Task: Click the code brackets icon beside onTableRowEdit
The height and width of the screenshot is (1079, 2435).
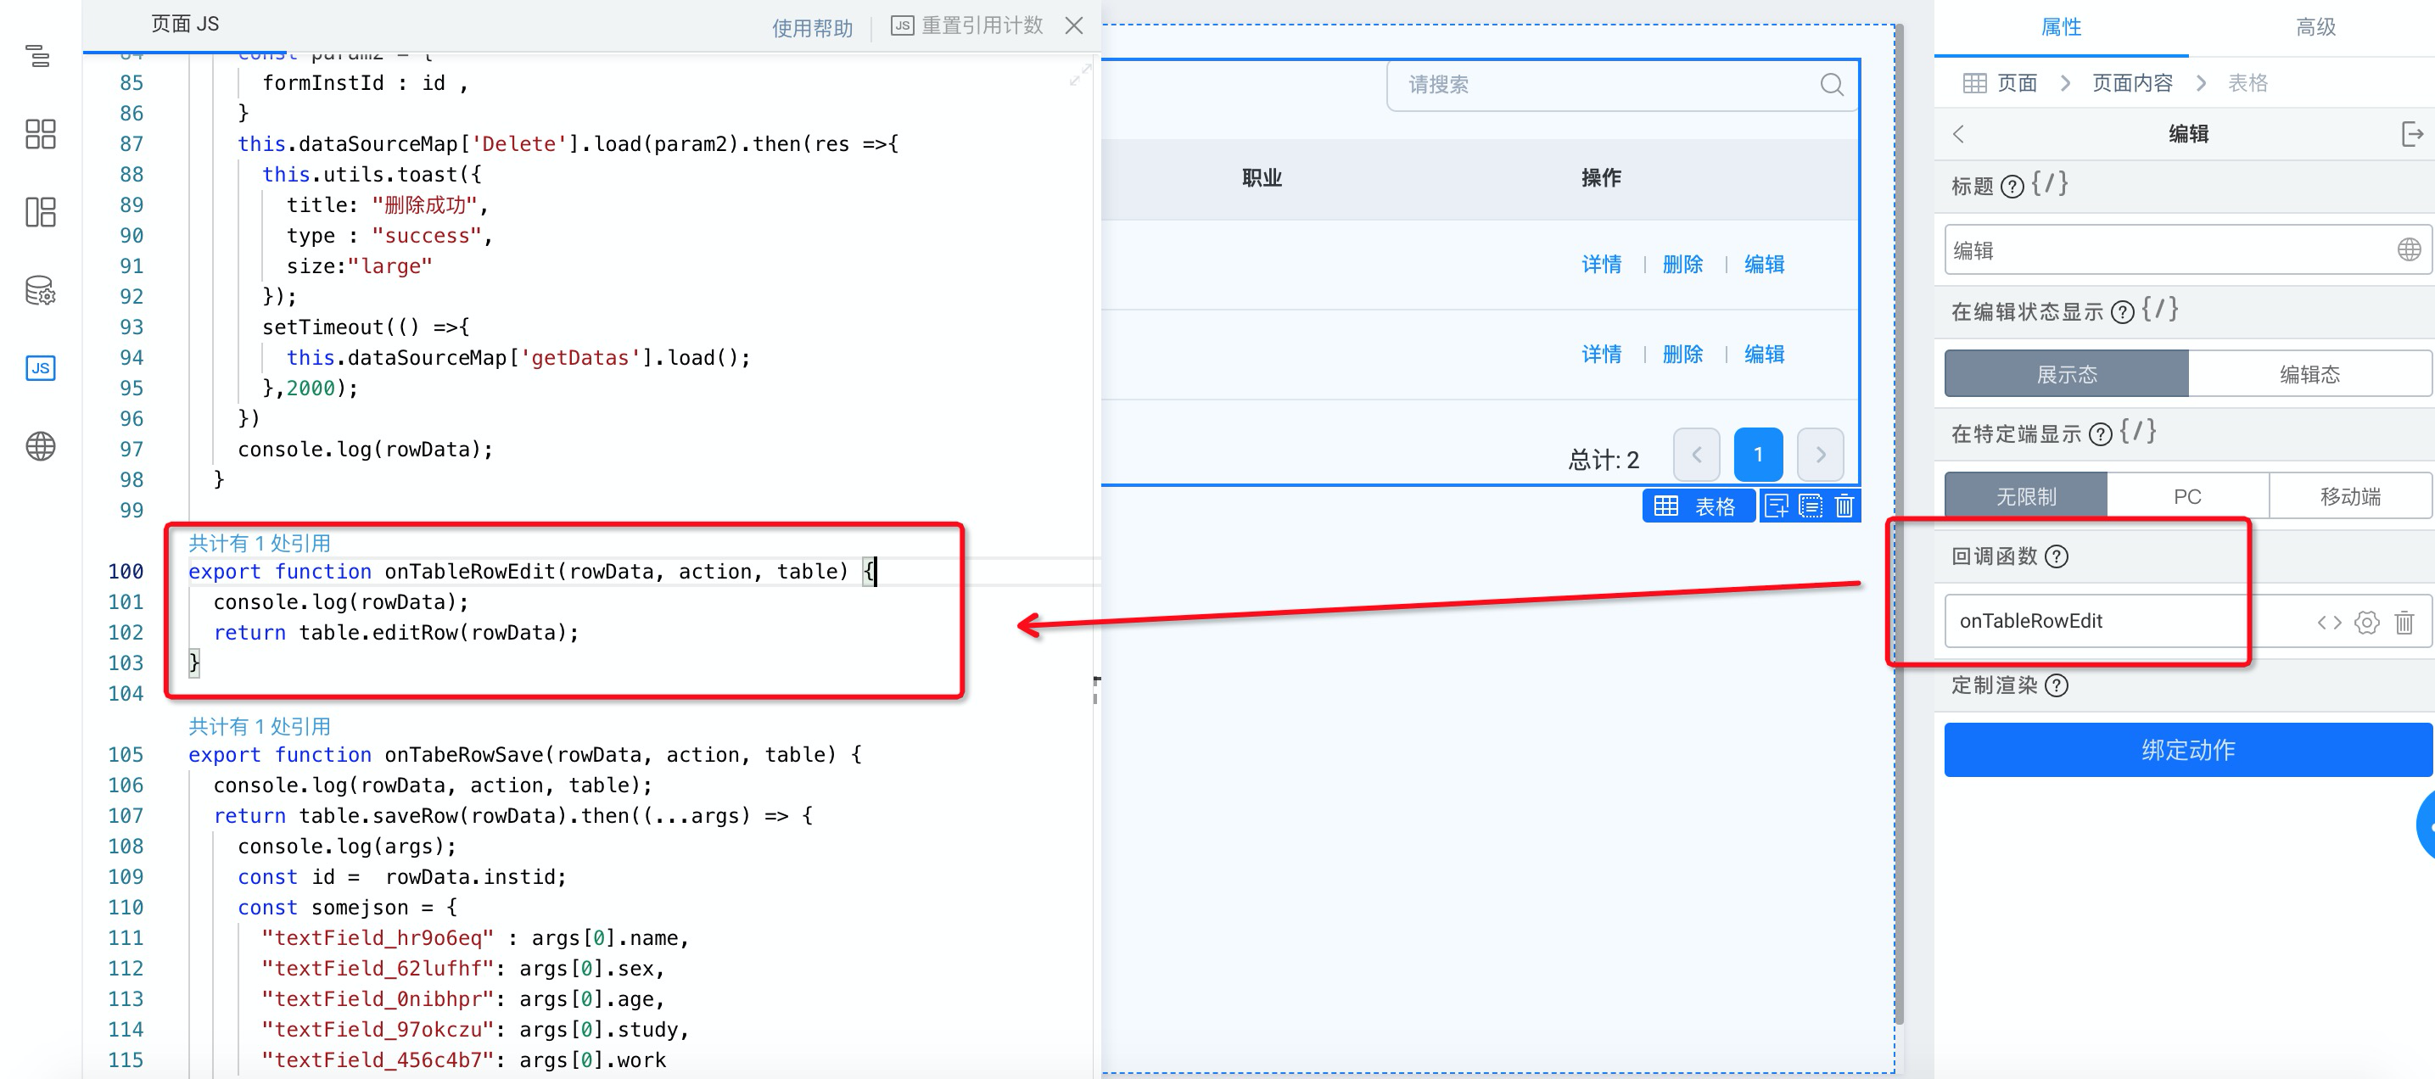Action: [2328, 622]
